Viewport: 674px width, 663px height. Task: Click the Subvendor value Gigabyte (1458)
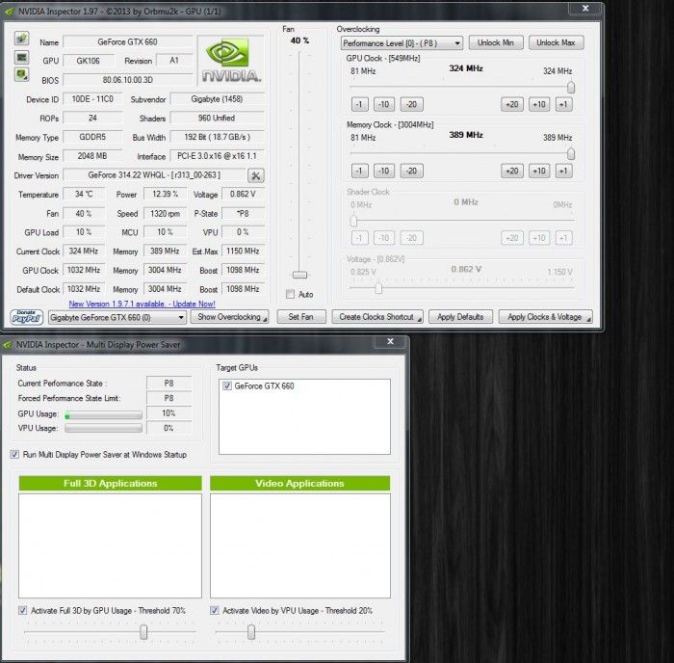[x=217, y=99]
